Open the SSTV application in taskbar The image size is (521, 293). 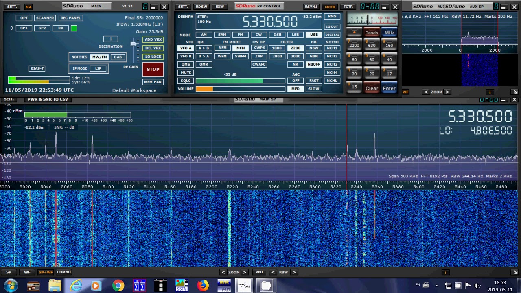[x=182, y=286]
